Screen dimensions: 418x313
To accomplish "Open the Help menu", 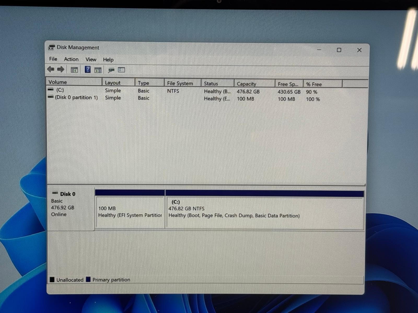I will [108, 60].
